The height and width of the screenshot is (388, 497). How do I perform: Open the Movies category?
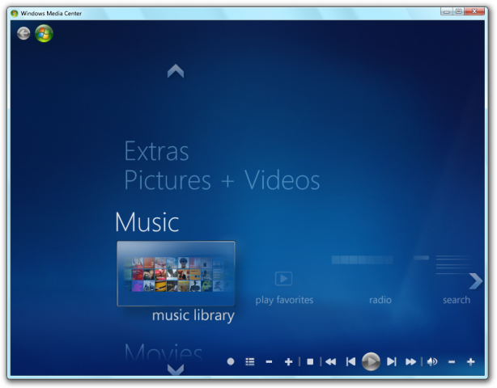(x=164, y=352)
